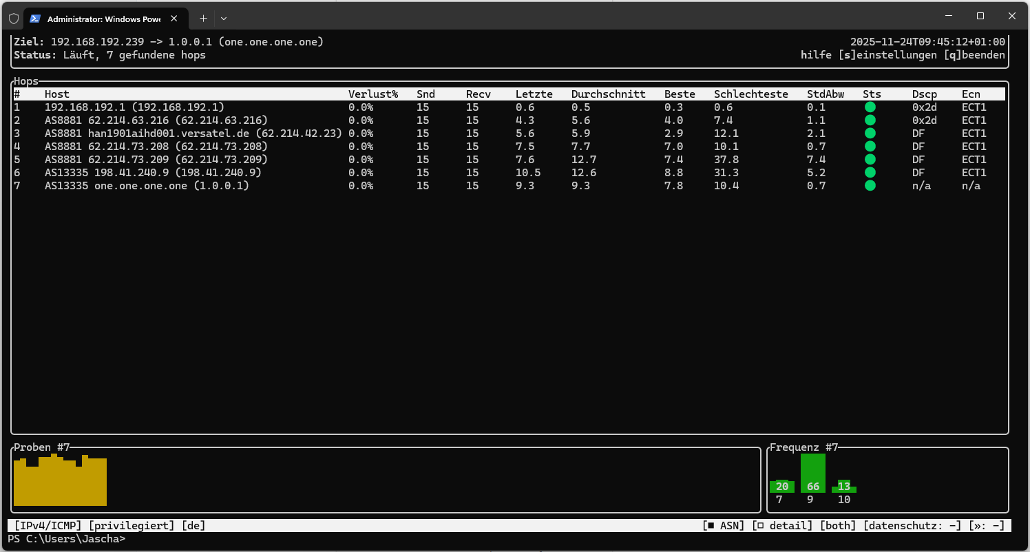Click the timestamp 2025-11-24T09:45:12+01:00
The image size is (1030, 552).
pyautogui.click(x=927, y=42)
